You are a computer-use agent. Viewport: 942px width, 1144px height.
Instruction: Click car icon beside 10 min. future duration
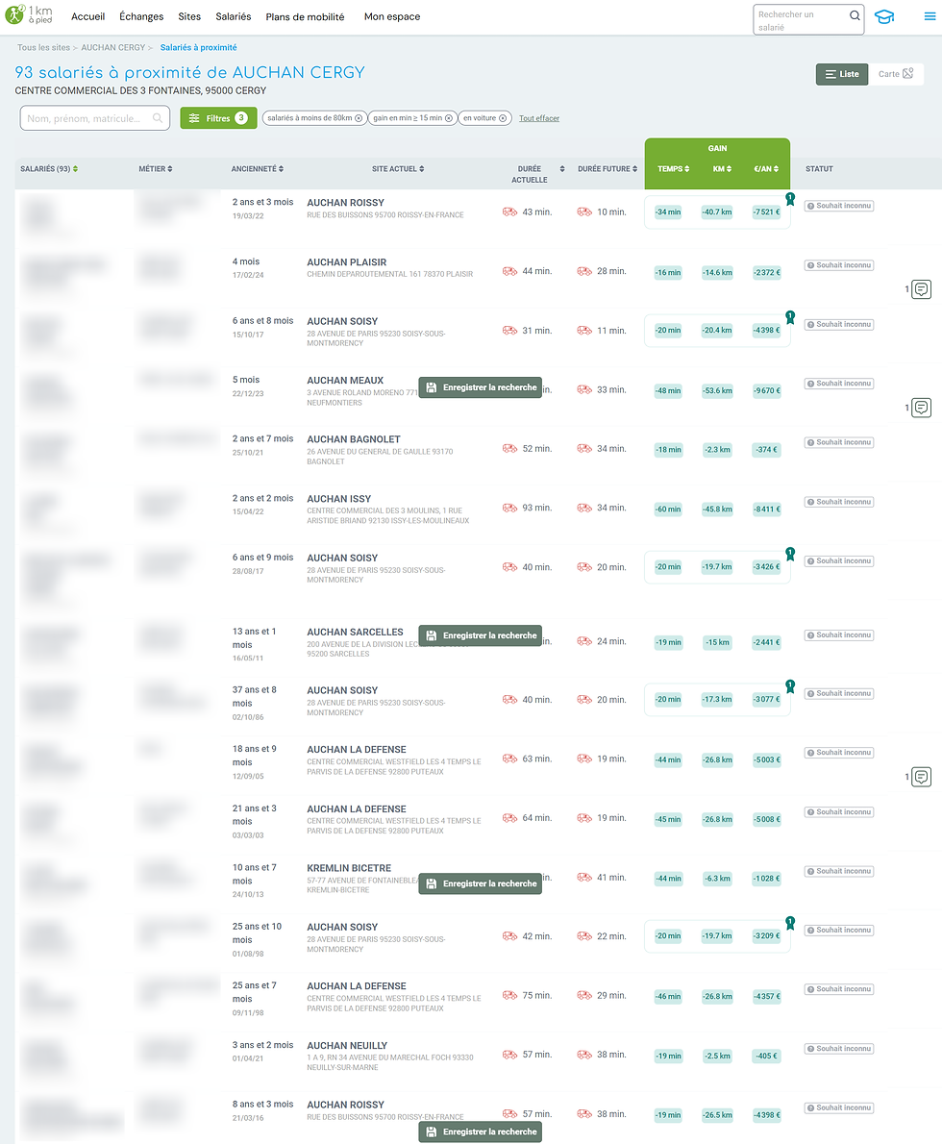(x=584, y=212)
